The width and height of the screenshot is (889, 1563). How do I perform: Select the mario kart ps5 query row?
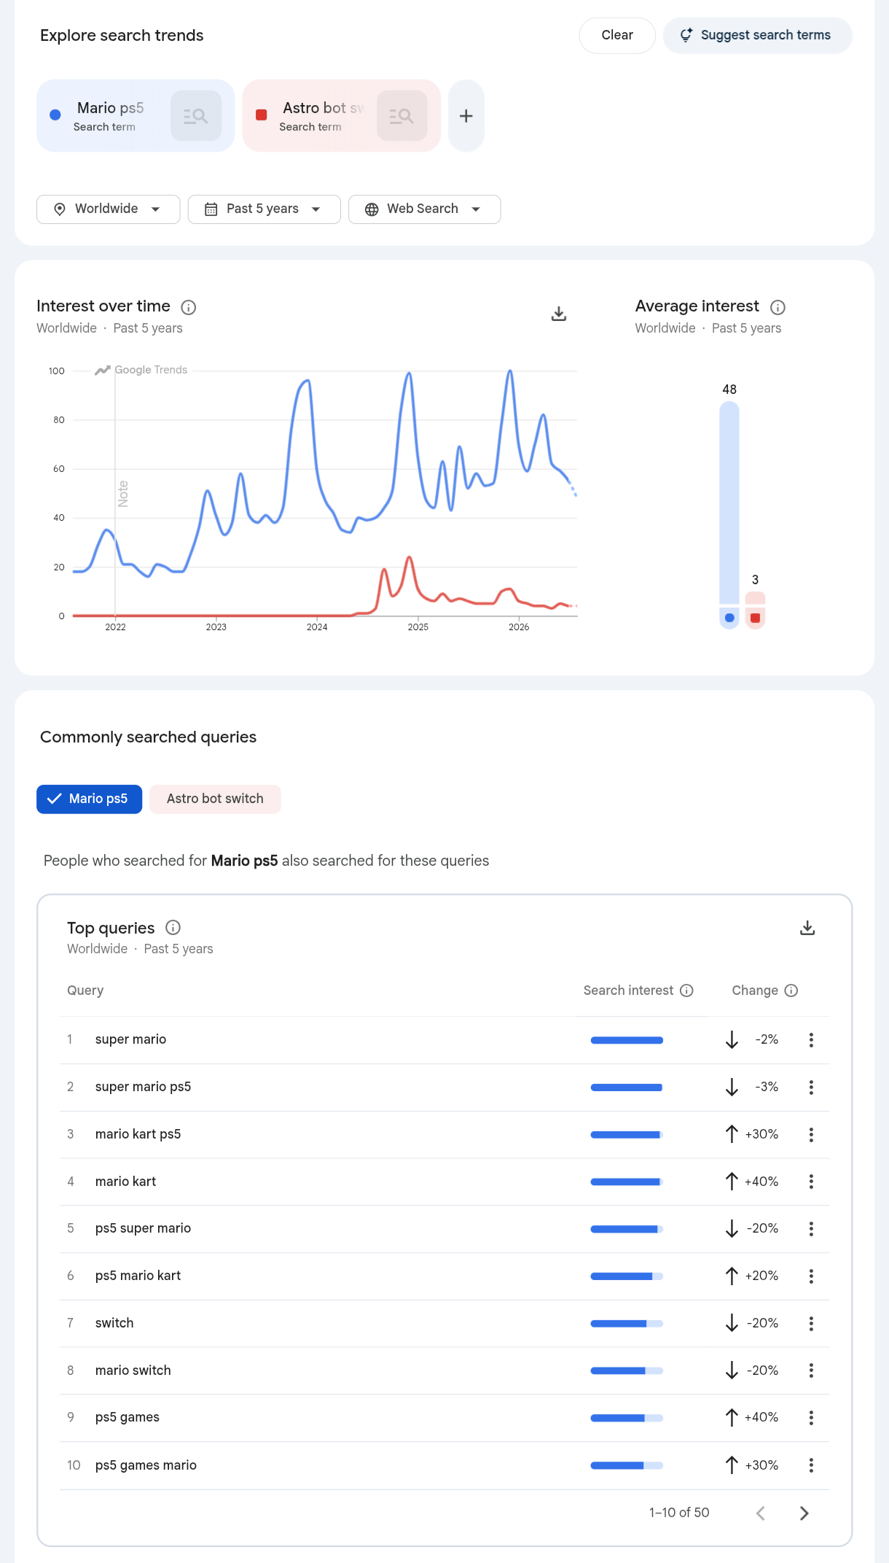point(444,1135)
